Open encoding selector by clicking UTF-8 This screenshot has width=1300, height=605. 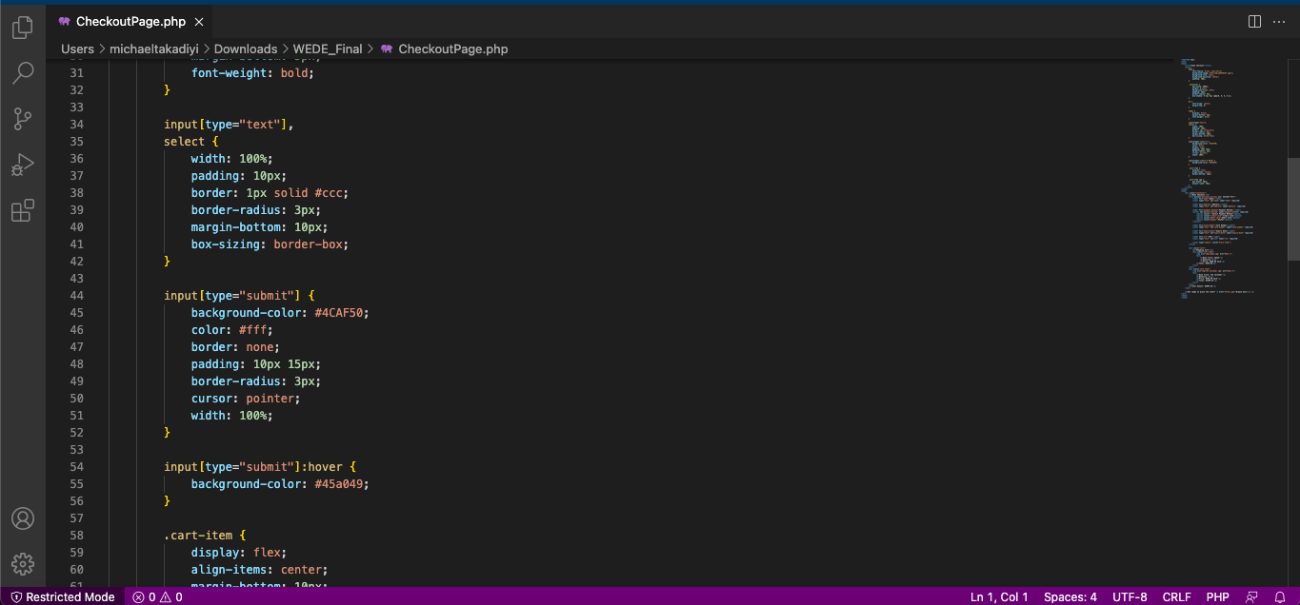pos(1130,596)
